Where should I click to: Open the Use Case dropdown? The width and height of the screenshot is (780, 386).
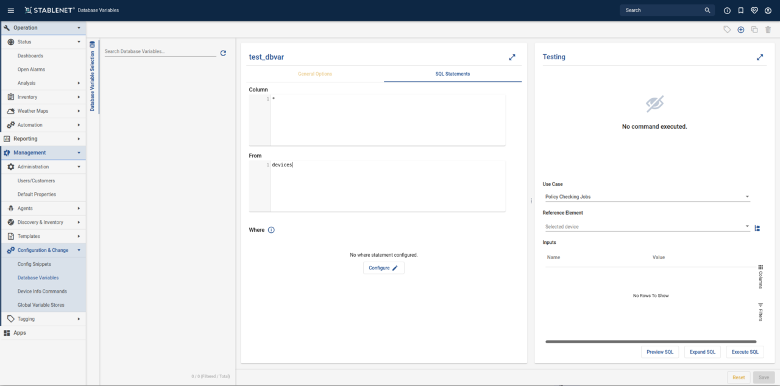(646, 197)
